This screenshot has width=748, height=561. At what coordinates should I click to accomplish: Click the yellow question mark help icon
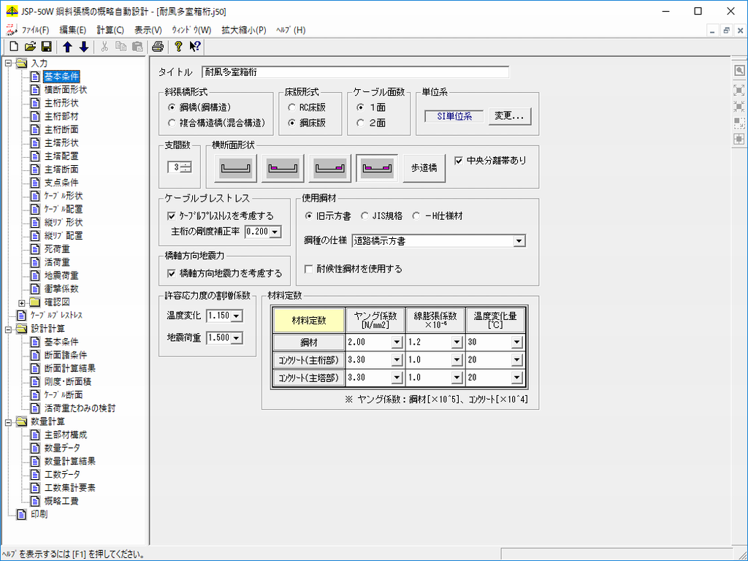point(178,47)
